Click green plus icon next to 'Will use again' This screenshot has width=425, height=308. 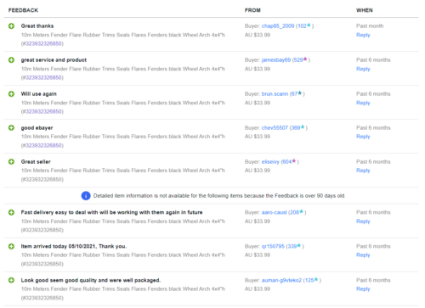pos(11,94)
